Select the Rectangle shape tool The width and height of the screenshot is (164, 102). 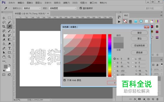(x=9, y=53)
